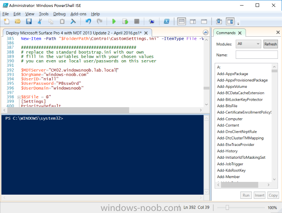Select Add-DnsClientNrptRule command
The width and height of the screenshot is (282, 213).
coord(237,132)
